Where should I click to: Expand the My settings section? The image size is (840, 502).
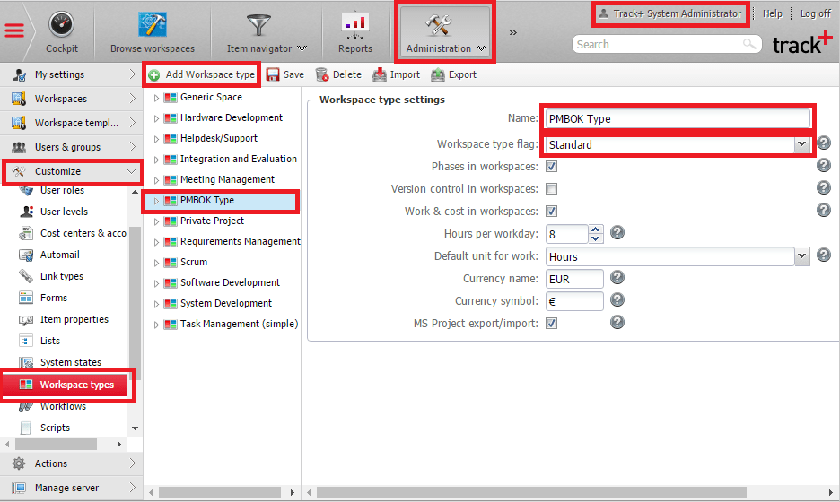click(x=132, y=74)
